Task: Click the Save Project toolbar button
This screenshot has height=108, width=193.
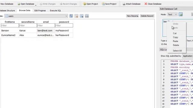Action: pyautogui.click(x=109, y=4)
